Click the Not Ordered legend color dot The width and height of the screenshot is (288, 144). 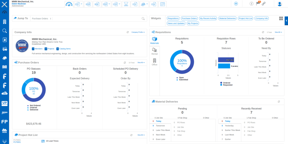point(28,105)
